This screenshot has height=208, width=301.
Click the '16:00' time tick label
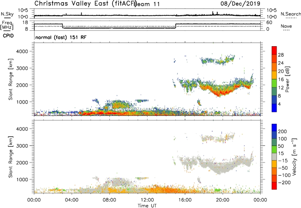tap(185, 200)
